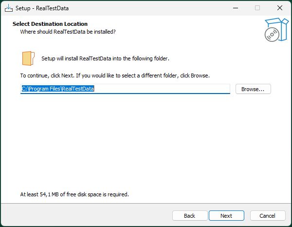
Task: Cancel the RealTestData installation
Action: 267,216
